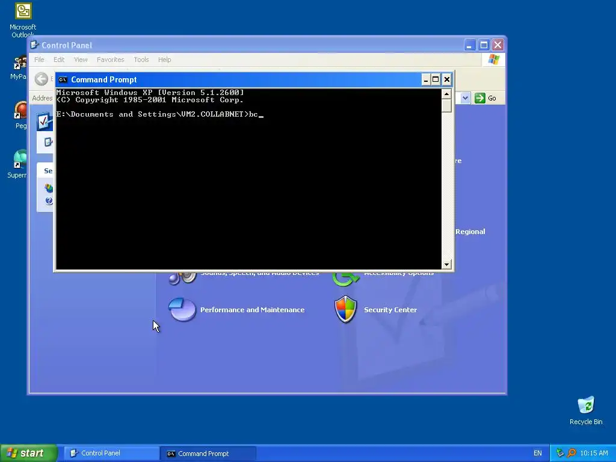Viewport: 616px width, 462px height.
Task: Open Performance and Maintenance category link
Action: (252, 310)
